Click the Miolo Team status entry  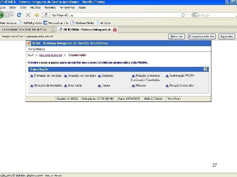pyautogui.click(x=174, y=99)
